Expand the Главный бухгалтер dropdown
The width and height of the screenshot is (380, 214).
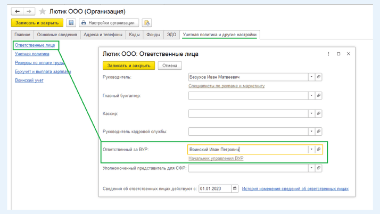(311, 96)
